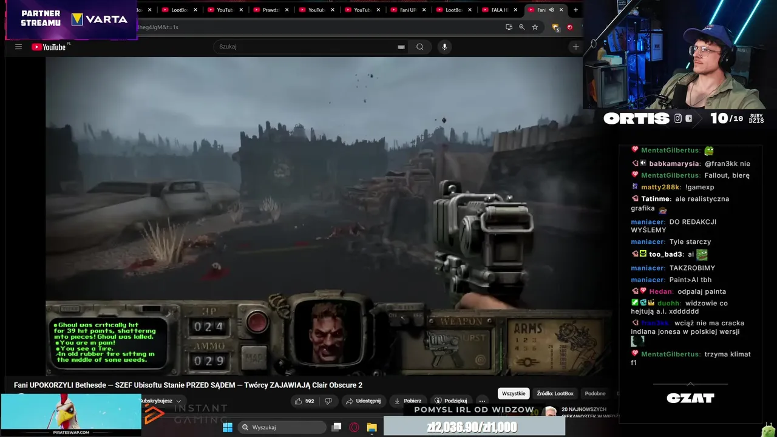Open the on-screen keyboard icon in search box
The height and width of the screenshot is (437, 777).
401,47
